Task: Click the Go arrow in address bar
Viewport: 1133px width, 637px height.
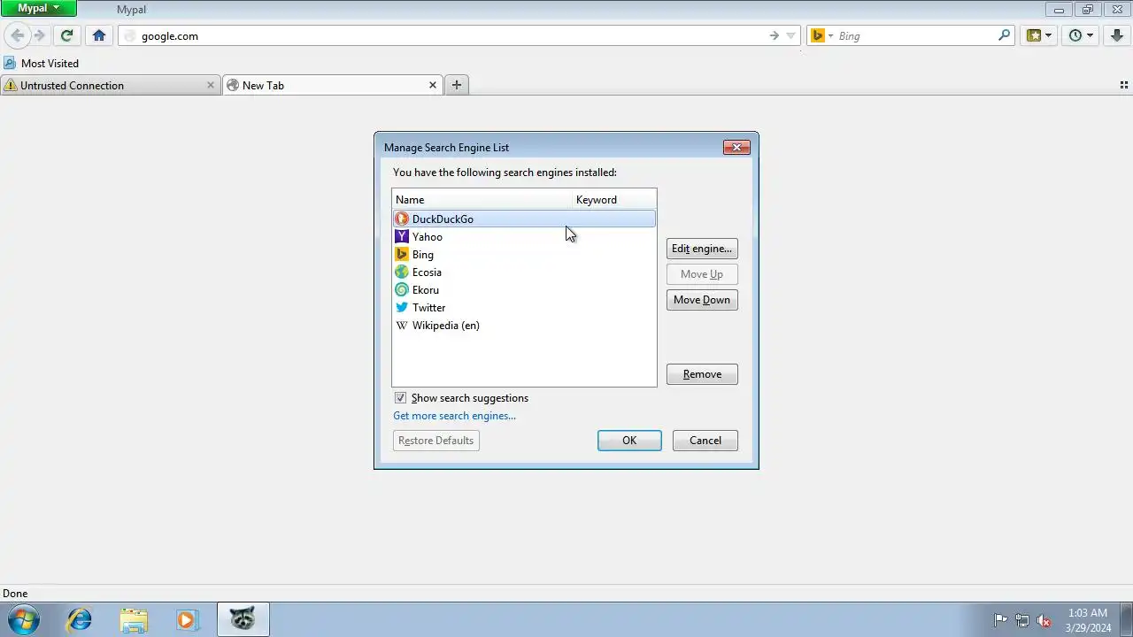Action: (774, 35)
